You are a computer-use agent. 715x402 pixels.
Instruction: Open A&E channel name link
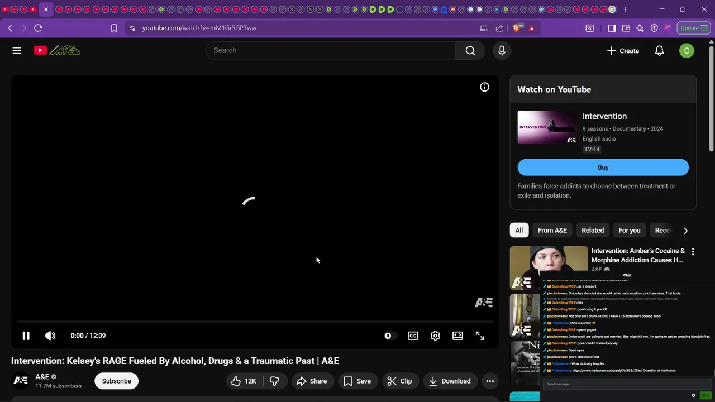click(42, 377)
